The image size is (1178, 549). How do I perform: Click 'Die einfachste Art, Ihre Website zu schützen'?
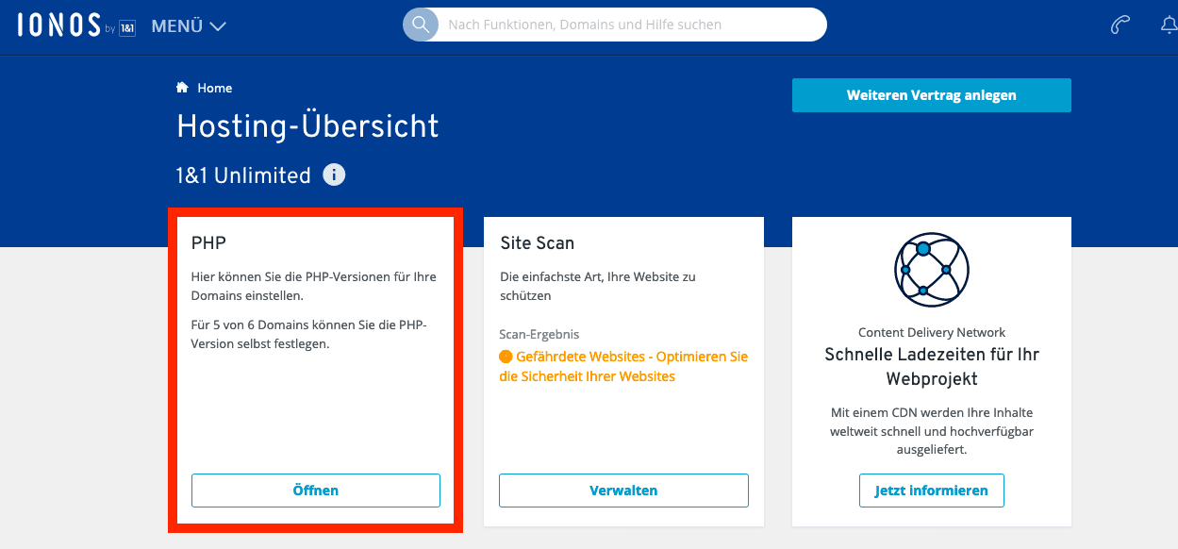pyautogui.click(x=598, y=286)
